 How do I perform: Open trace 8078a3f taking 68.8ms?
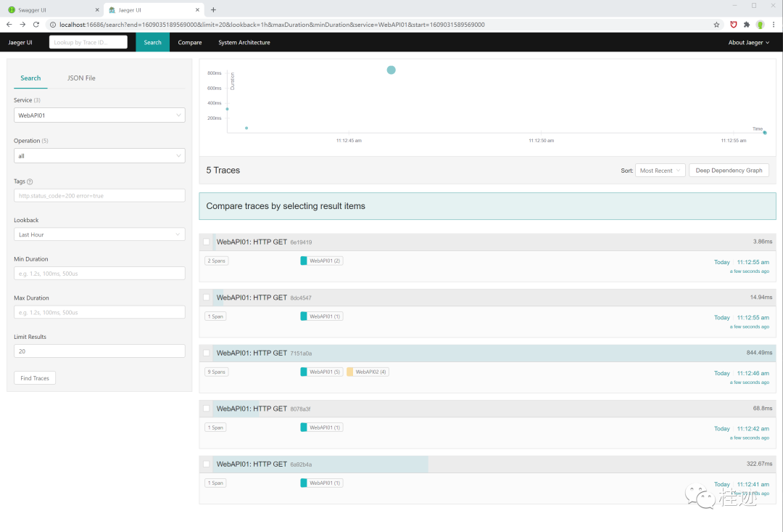[487, 409]
